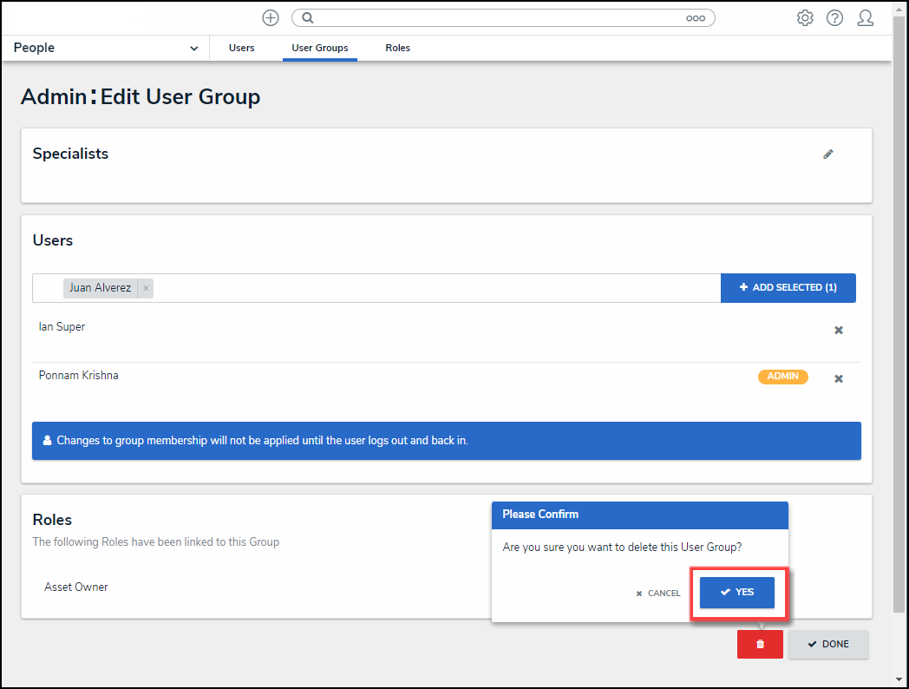This screenshot has height=689, width=909.
Task: Click into the top search field
Action: 494,17
